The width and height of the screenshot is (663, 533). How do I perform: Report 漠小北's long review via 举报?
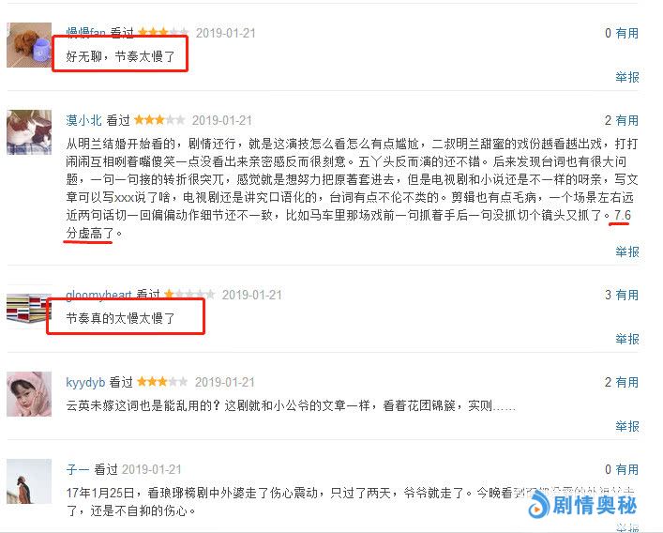[626, 251]
